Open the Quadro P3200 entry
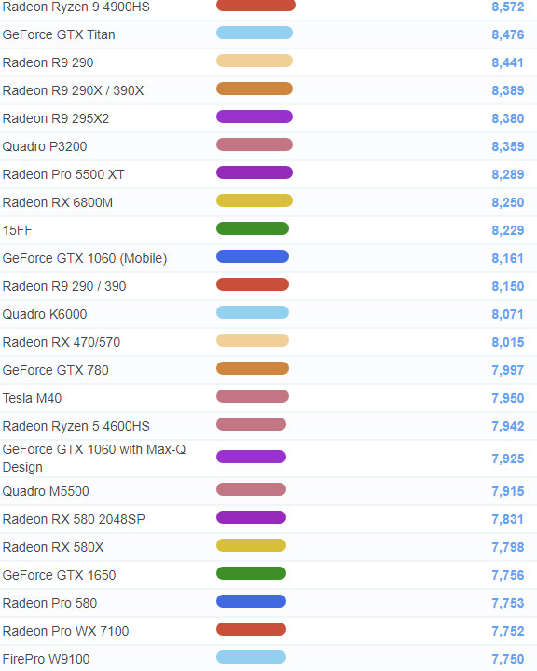The width and height of the screenshot is (537, 671). tap(45, 146)
